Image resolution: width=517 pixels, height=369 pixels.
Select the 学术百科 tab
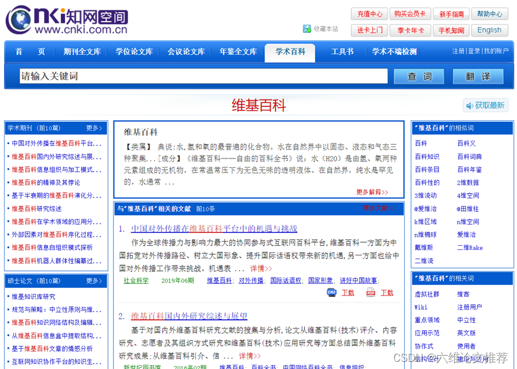click(290, 52)
